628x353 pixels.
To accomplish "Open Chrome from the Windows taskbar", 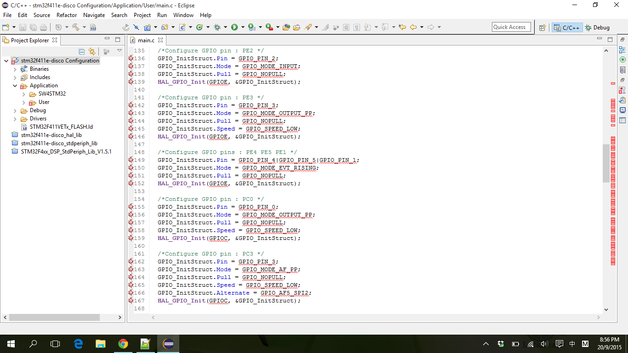I will pos(123,343).
